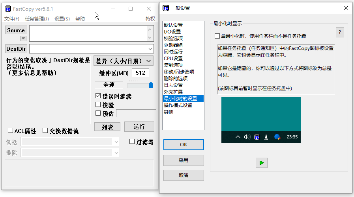Select 默认设置 in the settings list

(183, 25)
